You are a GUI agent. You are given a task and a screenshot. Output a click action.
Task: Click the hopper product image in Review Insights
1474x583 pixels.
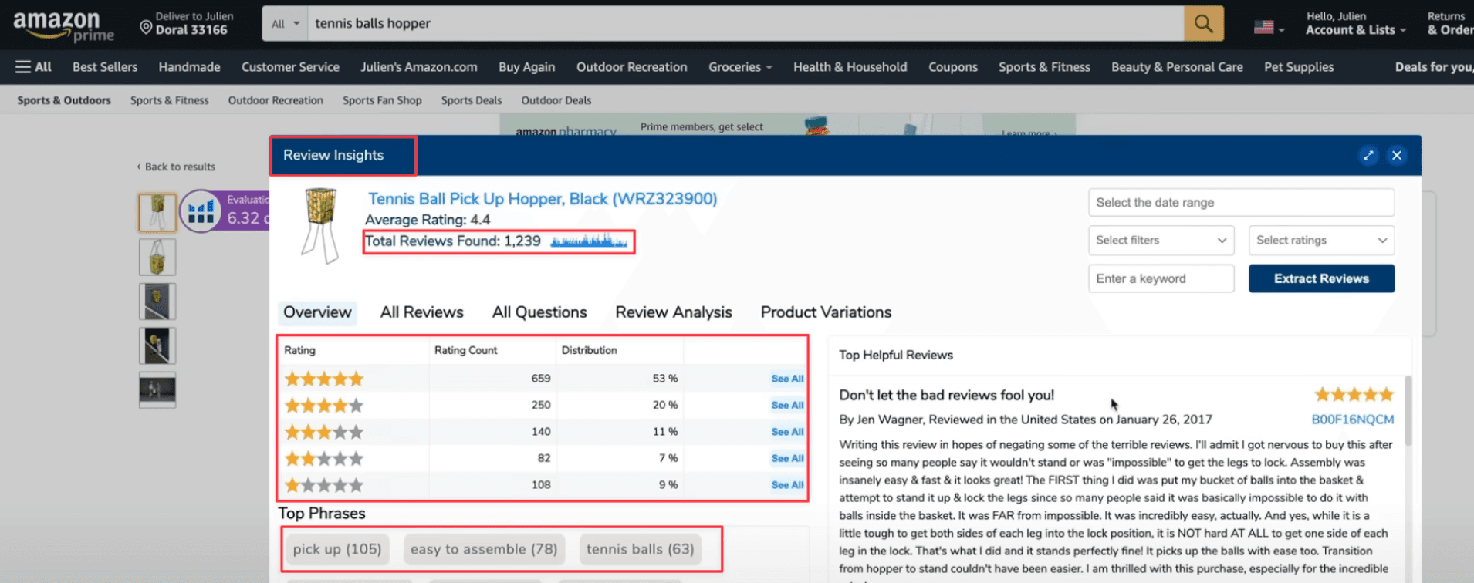(320, 225)
